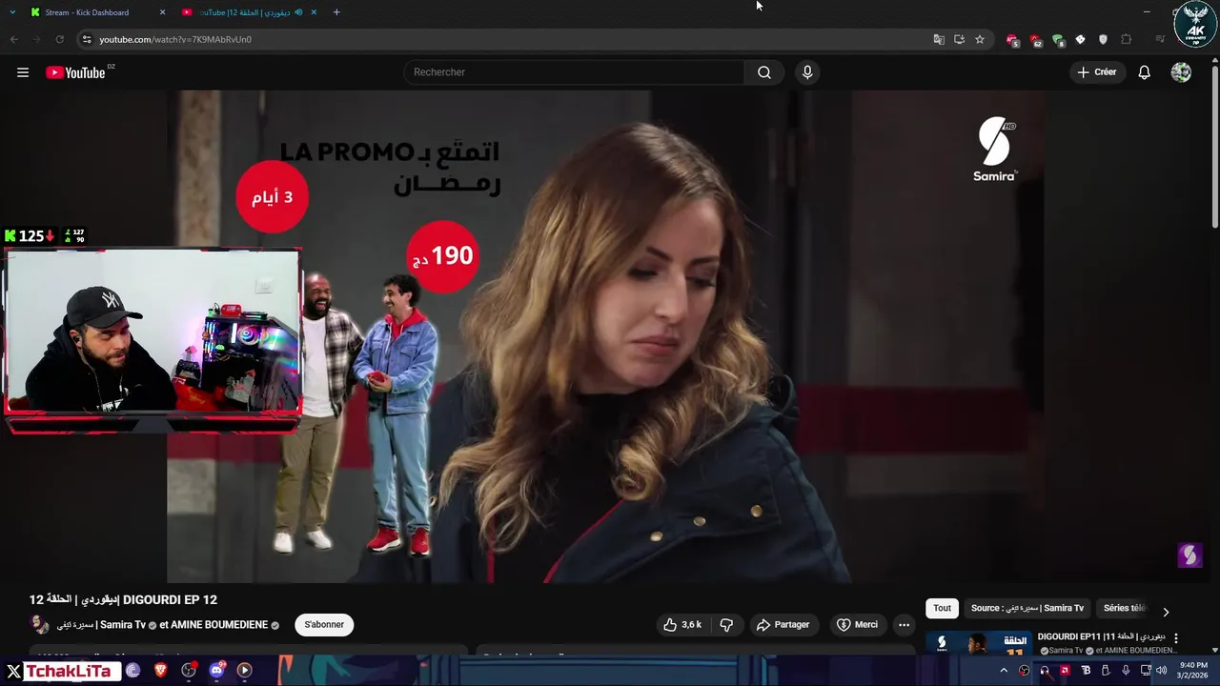Open Discord from the taskbar
Viewport: 1220px width, 686px height.
click(x=216, y=671)
